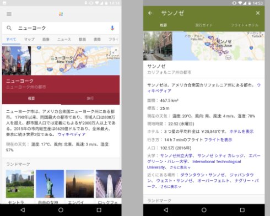Close the サンノゼ panel with the X
Image resolution: width=270 pixels, height=216 pixels.
coord(258,13)
